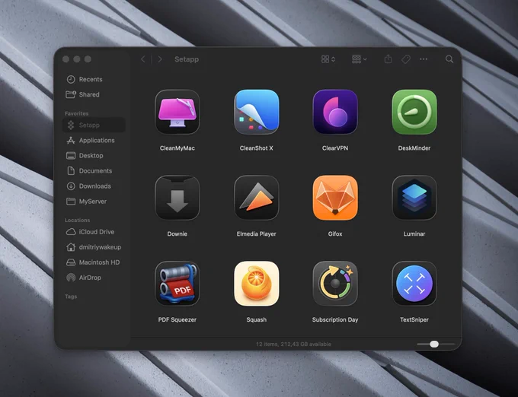
Task: Select the TextSniper app icon
Action: pyautogui.click(x=414, y=284)
